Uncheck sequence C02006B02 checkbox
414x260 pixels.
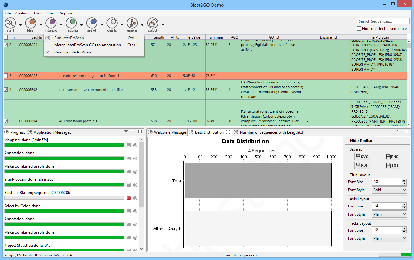pyautogui.click(x=5, y=90)
